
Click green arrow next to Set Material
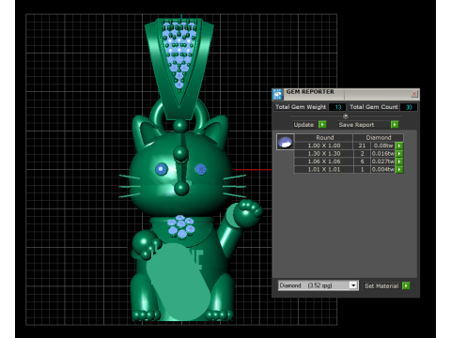click(406, 285)
